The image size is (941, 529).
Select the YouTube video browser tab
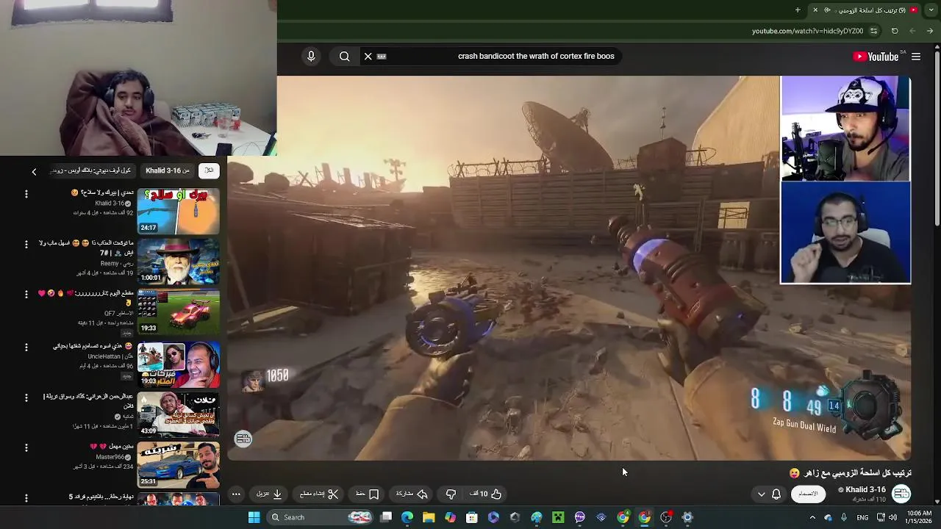tap(866, 10)
